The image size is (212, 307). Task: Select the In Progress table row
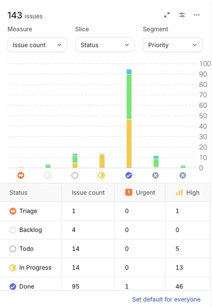click(105, 268)
